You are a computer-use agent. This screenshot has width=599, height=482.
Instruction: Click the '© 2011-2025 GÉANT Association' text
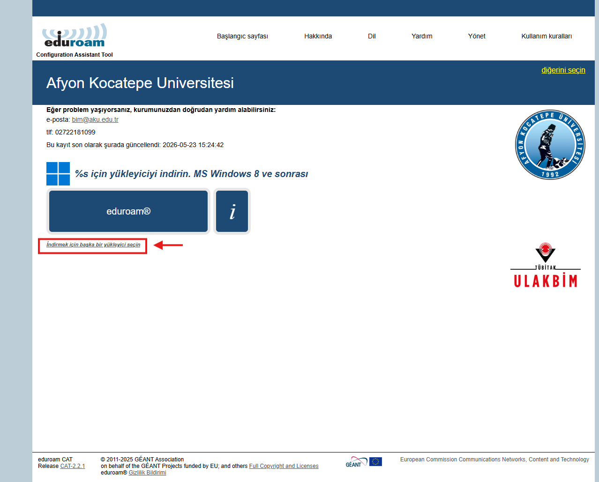[x=142, y=460]
